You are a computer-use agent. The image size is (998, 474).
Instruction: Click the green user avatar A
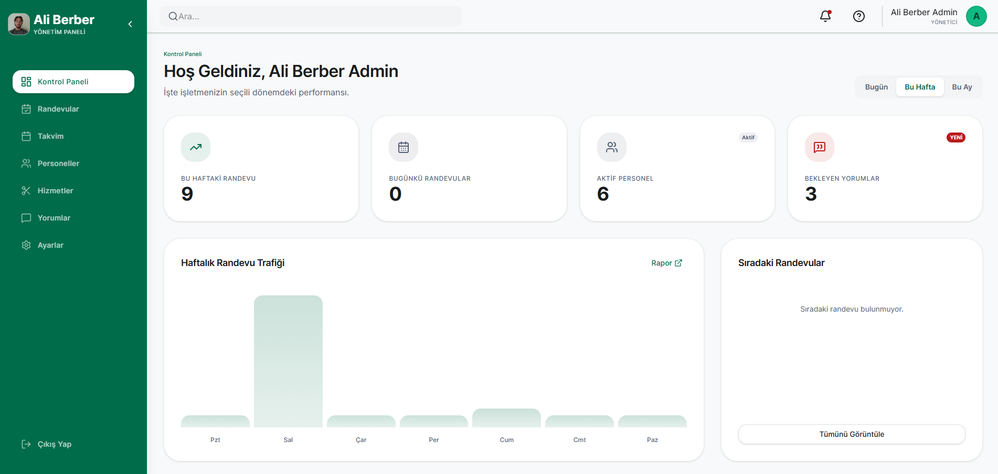coord(976,16)
